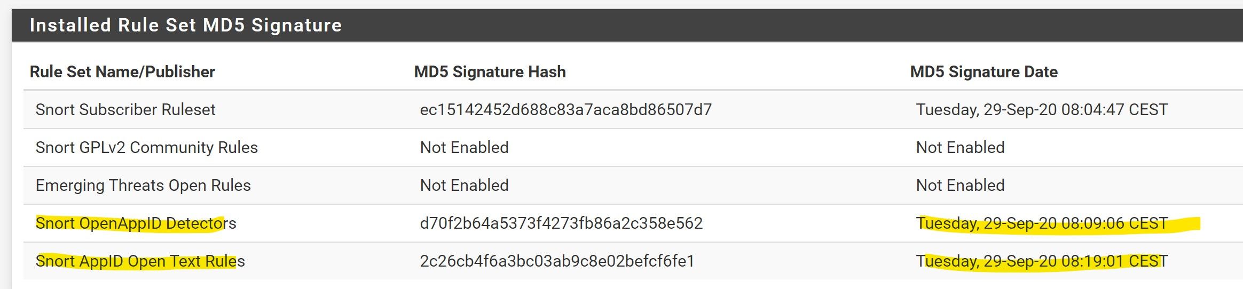Click Not Enabled hash for GPLv2 Community Rules
1243x289 pixels.
(x=464, y=147)
